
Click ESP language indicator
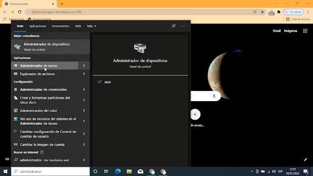[x=280, y=172]
